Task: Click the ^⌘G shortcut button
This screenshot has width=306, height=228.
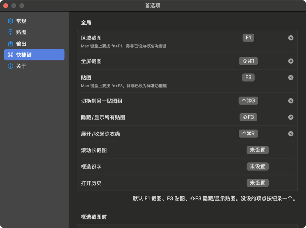Action: (x=248, y=101)
